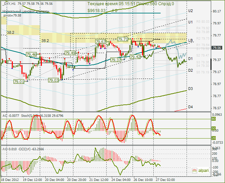Click the D3 band label
This screenshot has width=225, height=183.
click(190, 89)
